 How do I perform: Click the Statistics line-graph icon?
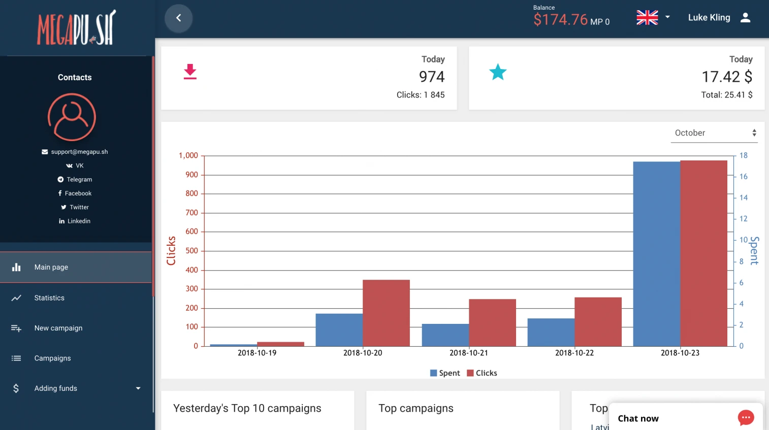tap(16, 298)
